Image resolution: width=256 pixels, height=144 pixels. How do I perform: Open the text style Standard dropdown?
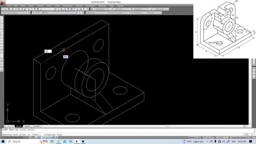point(101,9)
